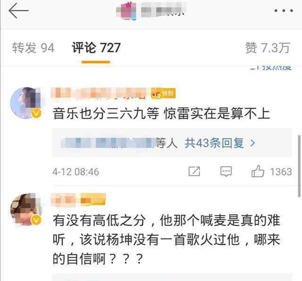Switch to 转发 94 tab

[34, 48]
